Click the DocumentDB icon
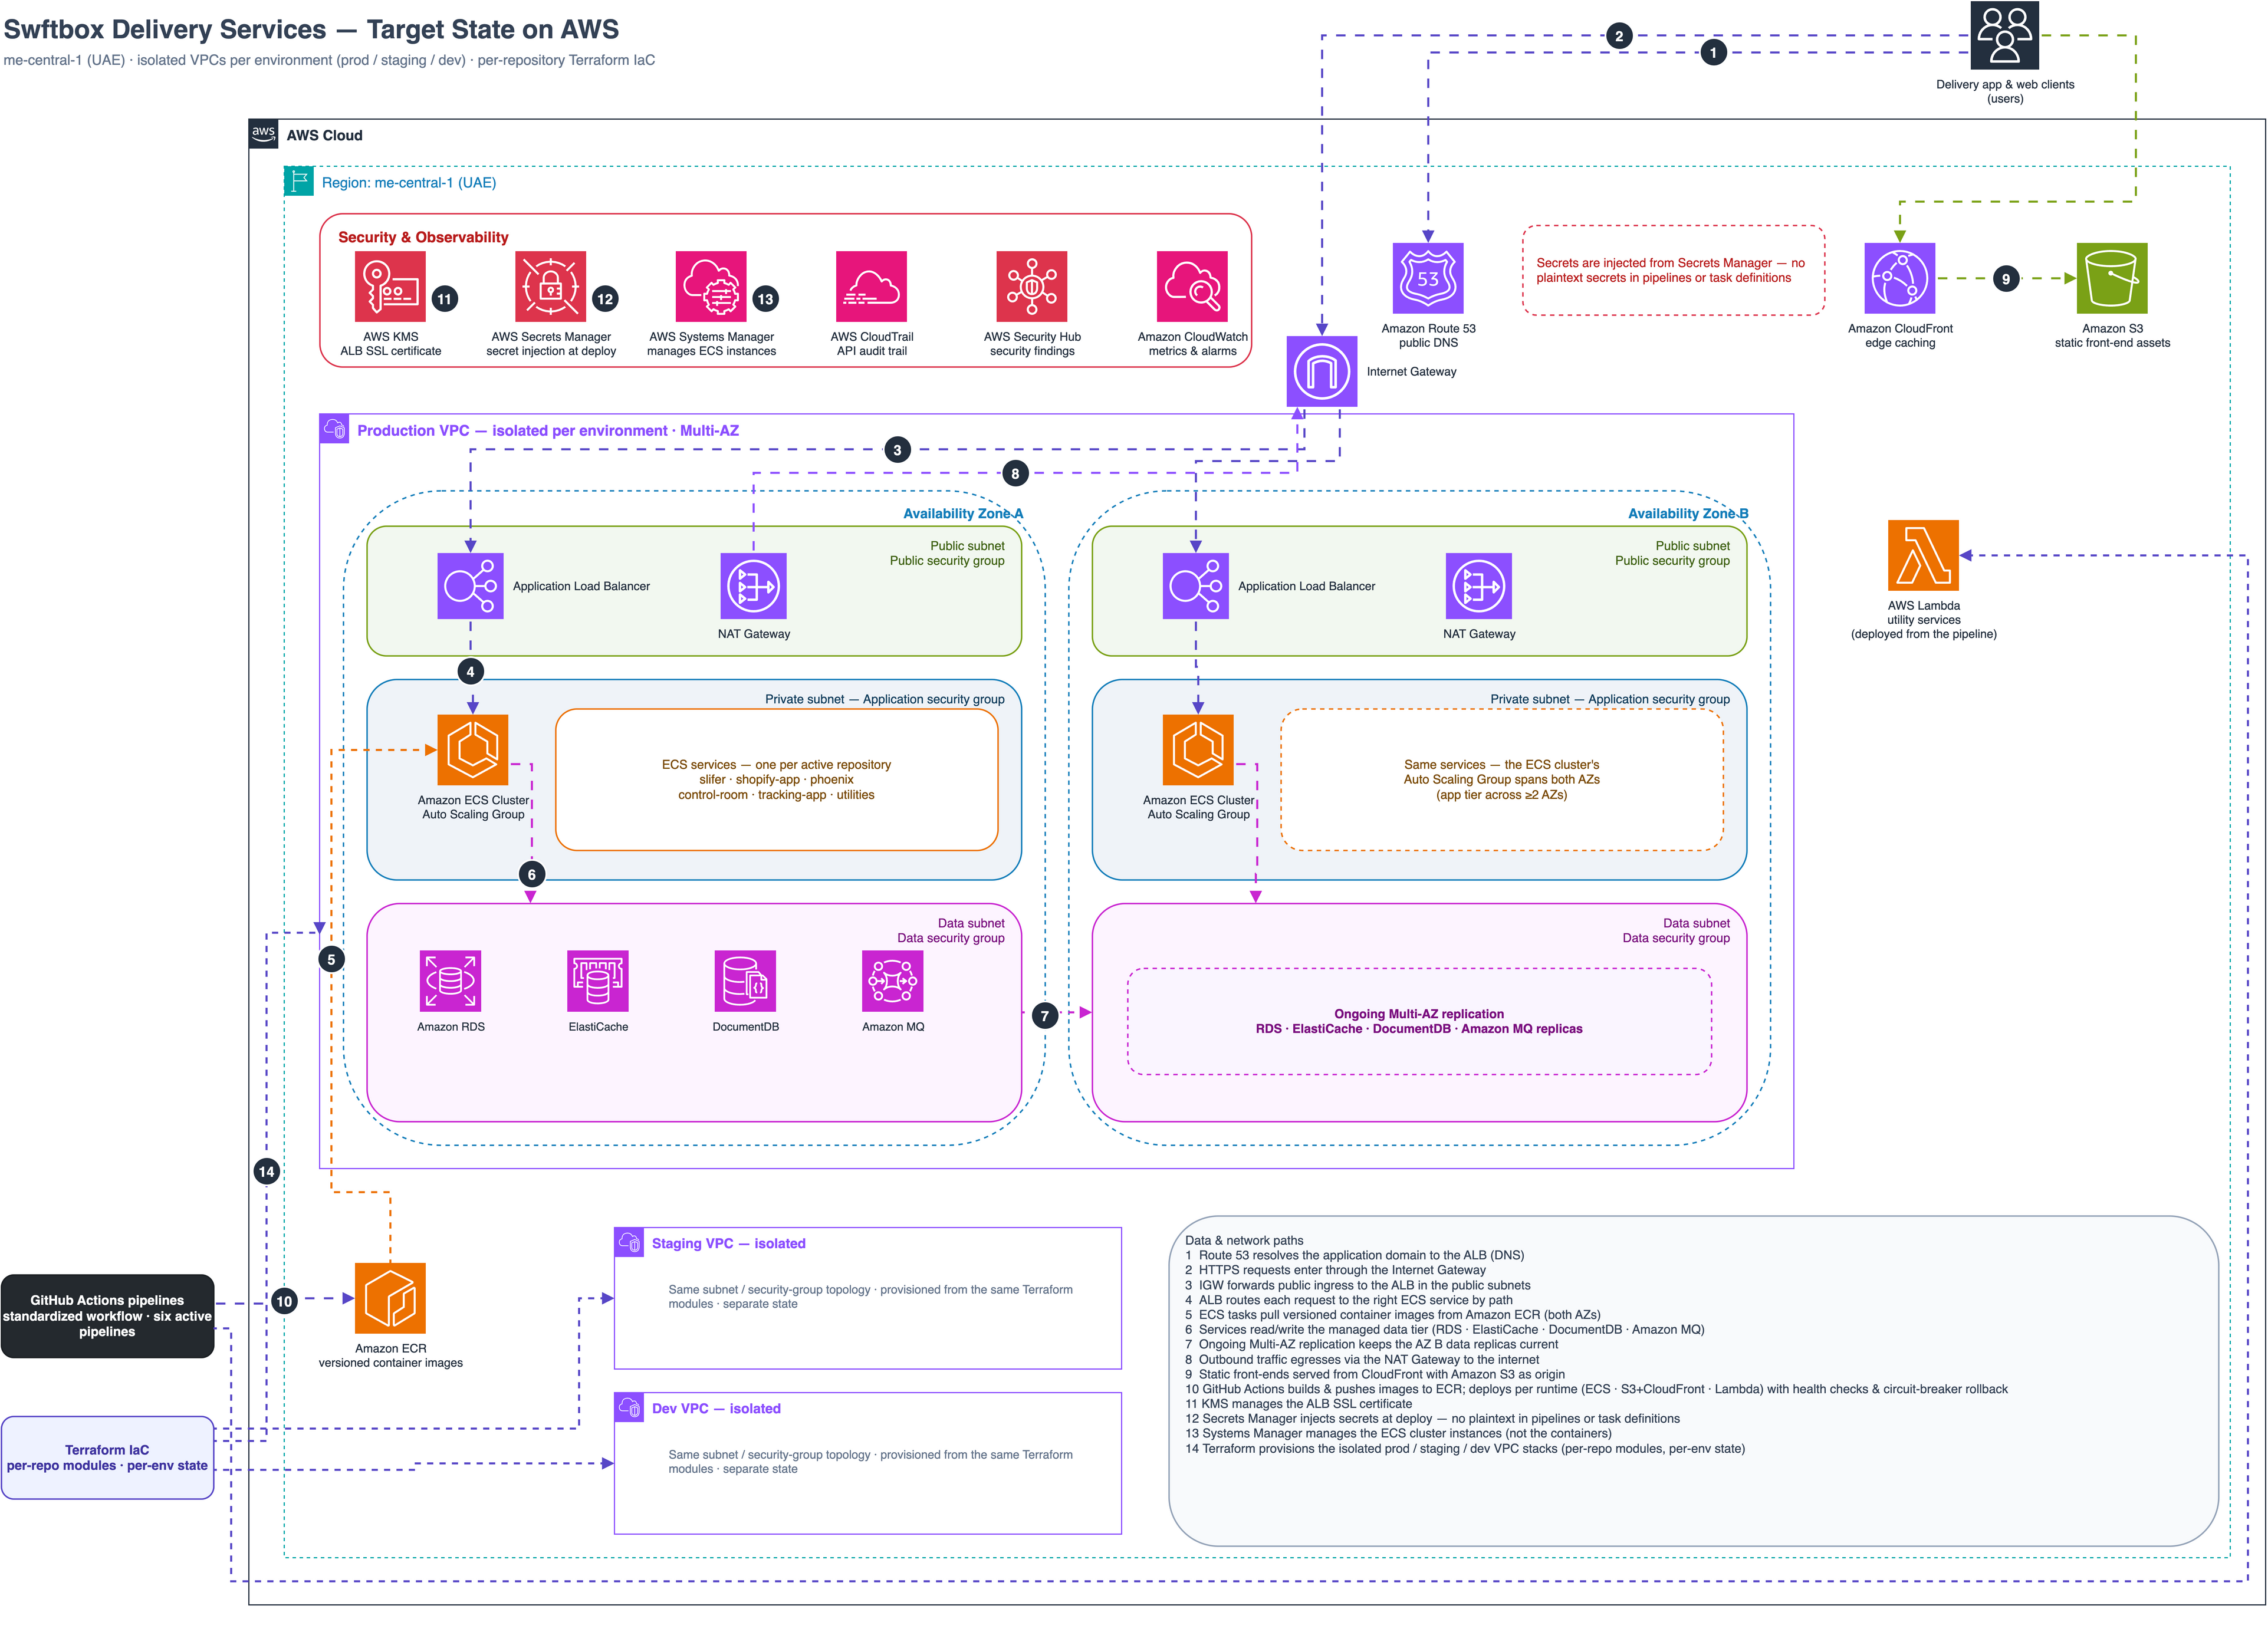The height and width of the screenshot is (1632, 2268). coord(745,981)
